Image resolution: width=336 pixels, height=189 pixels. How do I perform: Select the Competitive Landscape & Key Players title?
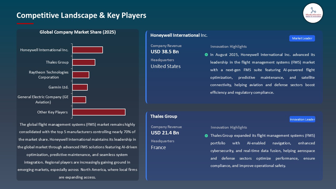click(x=81, y=15)
